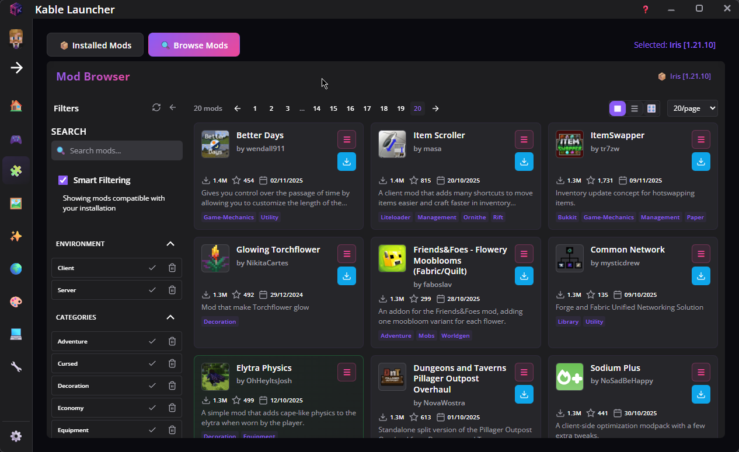Go to page 14 of mod results
This screenshot has height=452, width=739.
(316, 108)
